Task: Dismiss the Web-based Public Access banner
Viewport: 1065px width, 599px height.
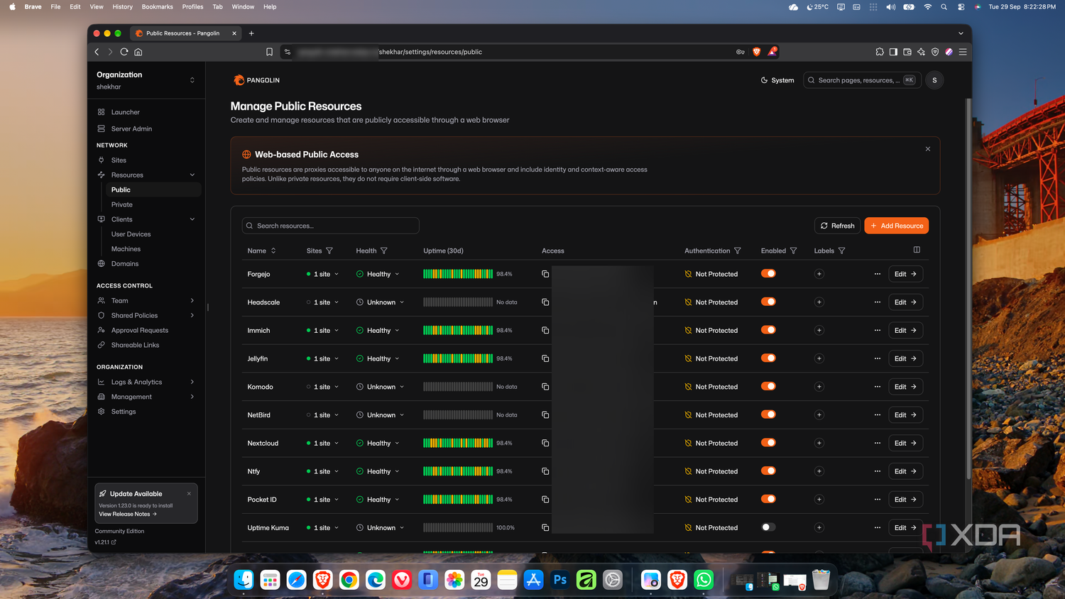Action: 928,149
